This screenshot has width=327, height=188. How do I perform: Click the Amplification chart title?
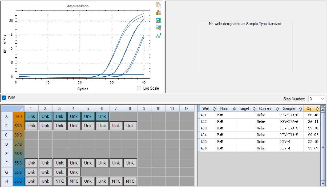pos(78,6)
